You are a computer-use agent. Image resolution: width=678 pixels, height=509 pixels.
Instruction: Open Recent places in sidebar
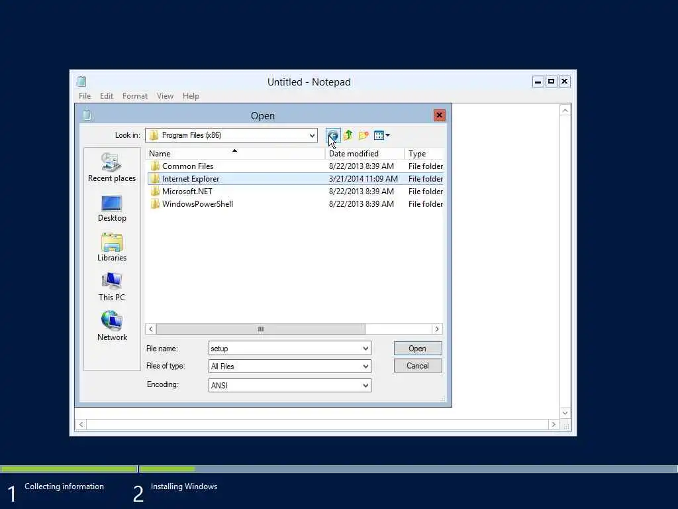(111, 168)
